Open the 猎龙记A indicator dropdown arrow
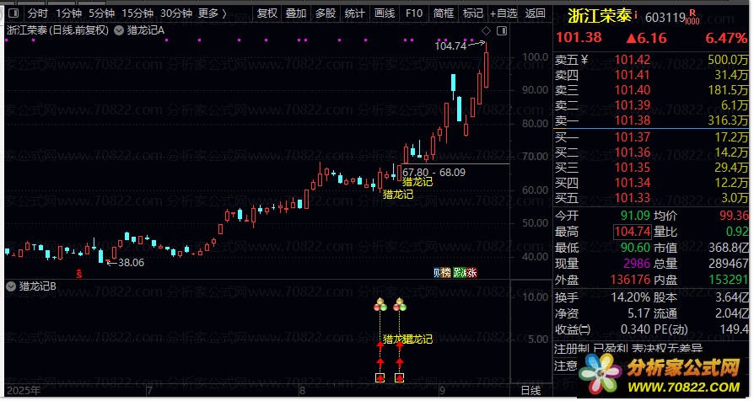 [x=119, y=30]
